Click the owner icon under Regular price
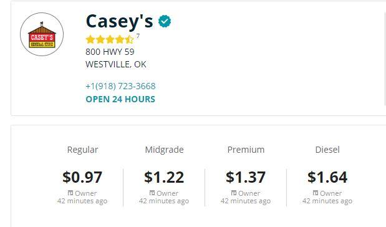The width and height of the screenshot is (386, 227). [x=70, y=193]
